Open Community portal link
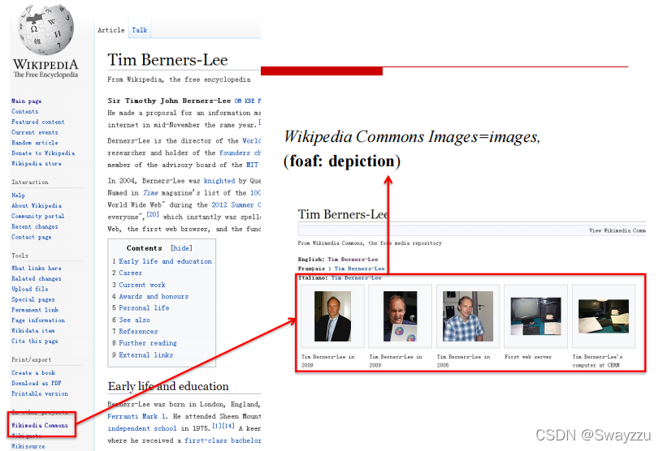 38,216
